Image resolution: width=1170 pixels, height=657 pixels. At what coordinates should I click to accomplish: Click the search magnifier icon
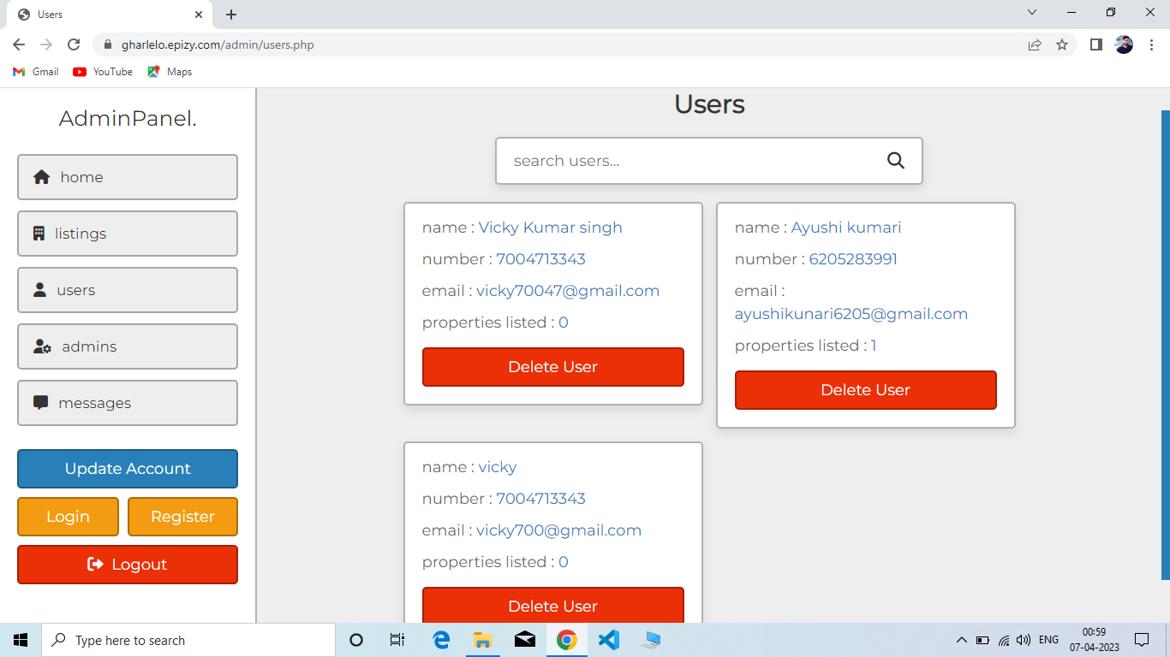coord(895,161)
